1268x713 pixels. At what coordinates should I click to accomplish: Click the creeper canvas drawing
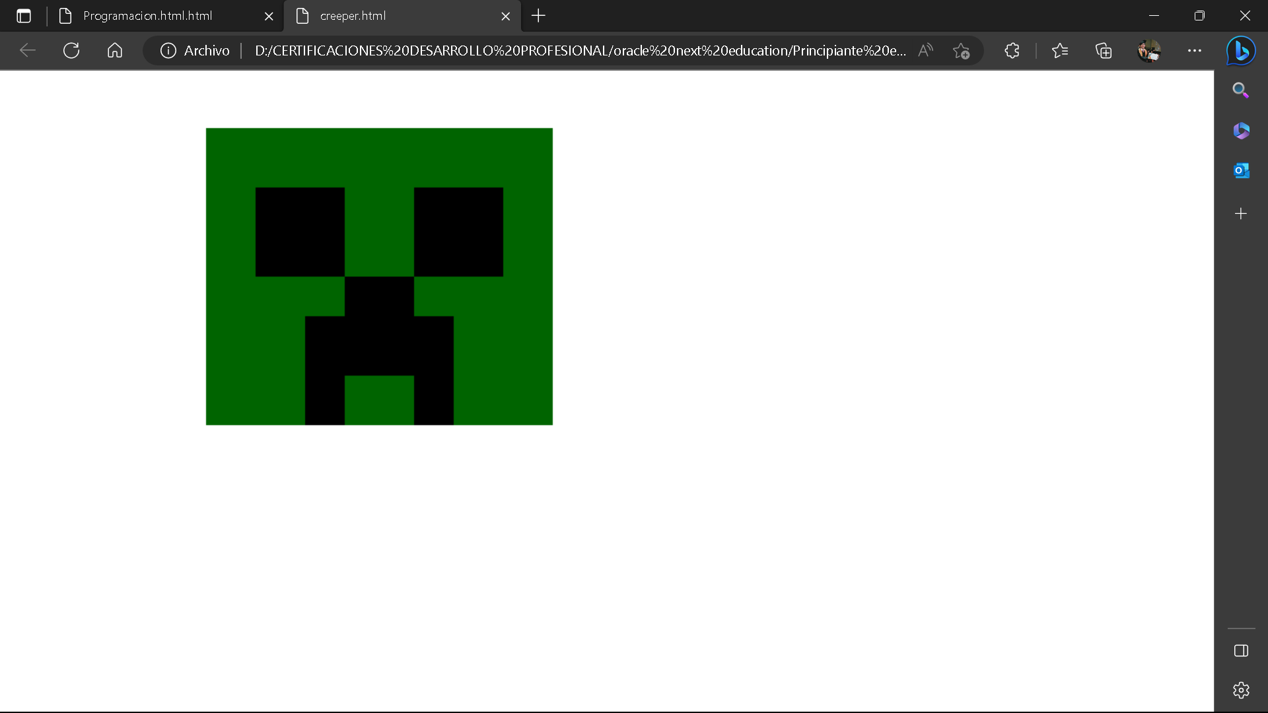(x=379, y=277)
